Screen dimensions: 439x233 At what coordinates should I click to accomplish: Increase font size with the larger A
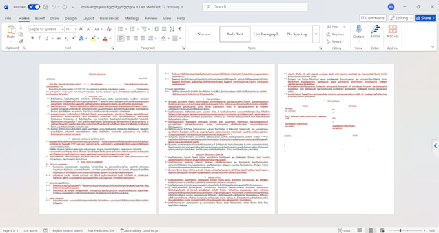tap(81, 29)
